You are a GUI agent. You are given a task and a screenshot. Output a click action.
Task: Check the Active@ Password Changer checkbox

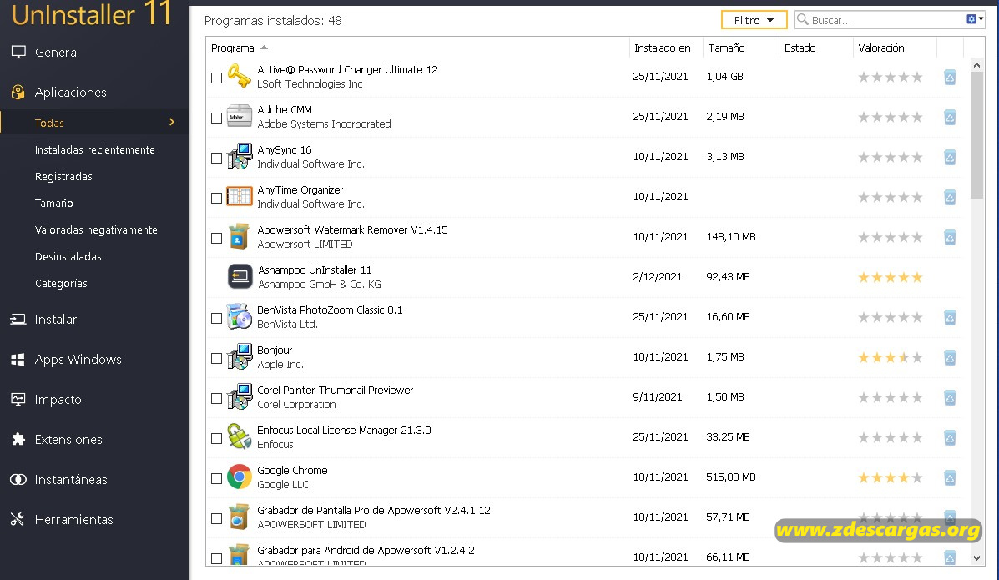217,78
